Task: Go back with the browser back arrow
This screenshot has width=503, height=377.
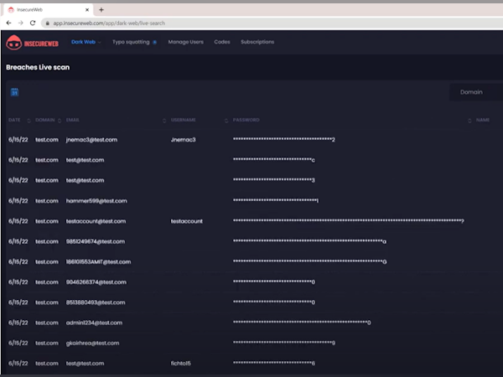Action: point(8,23)
